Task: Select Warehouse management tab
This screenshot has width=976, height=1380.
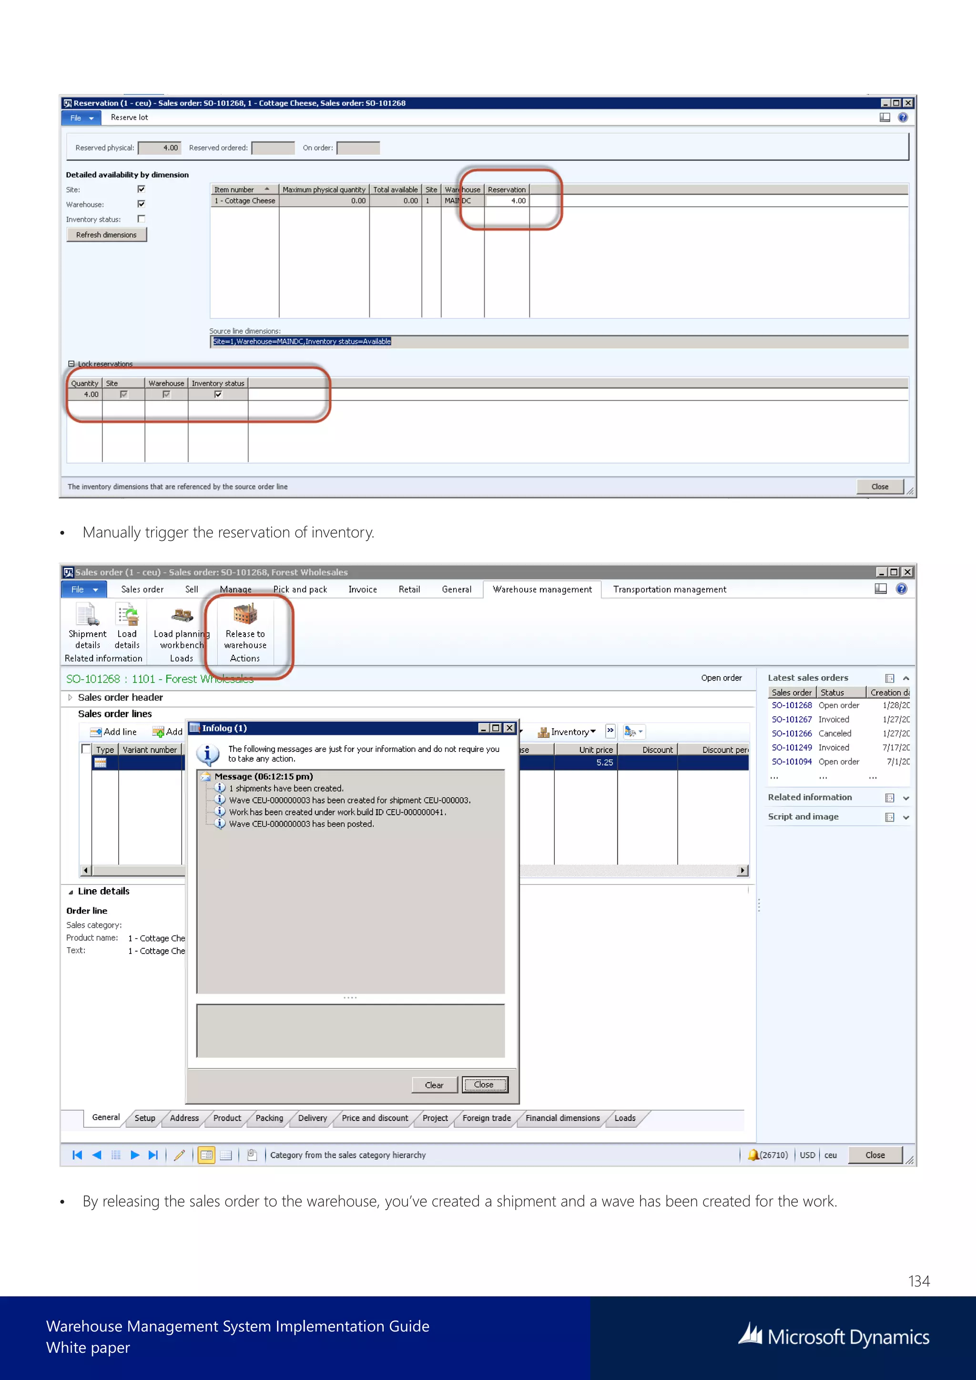Action: (x=542, y=589)
